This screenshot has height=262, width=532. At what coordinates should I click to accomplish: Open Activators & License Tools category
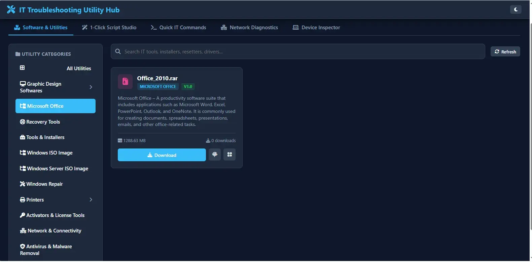56,215
